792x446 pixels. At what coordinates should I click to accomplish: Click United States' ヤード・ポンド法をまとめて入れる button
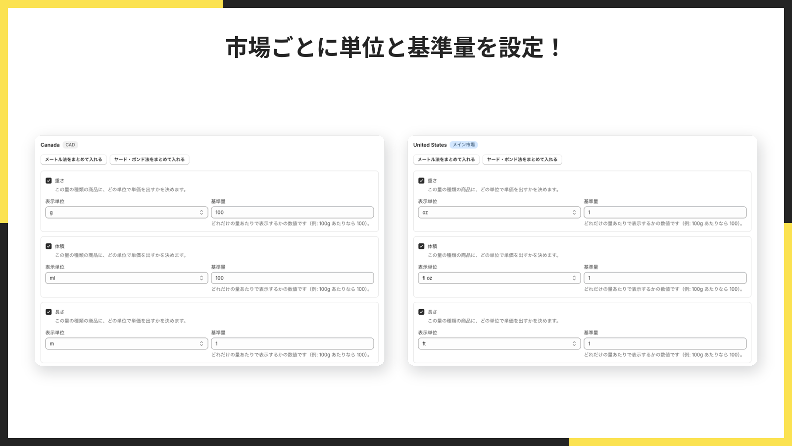tap(522, 160)
